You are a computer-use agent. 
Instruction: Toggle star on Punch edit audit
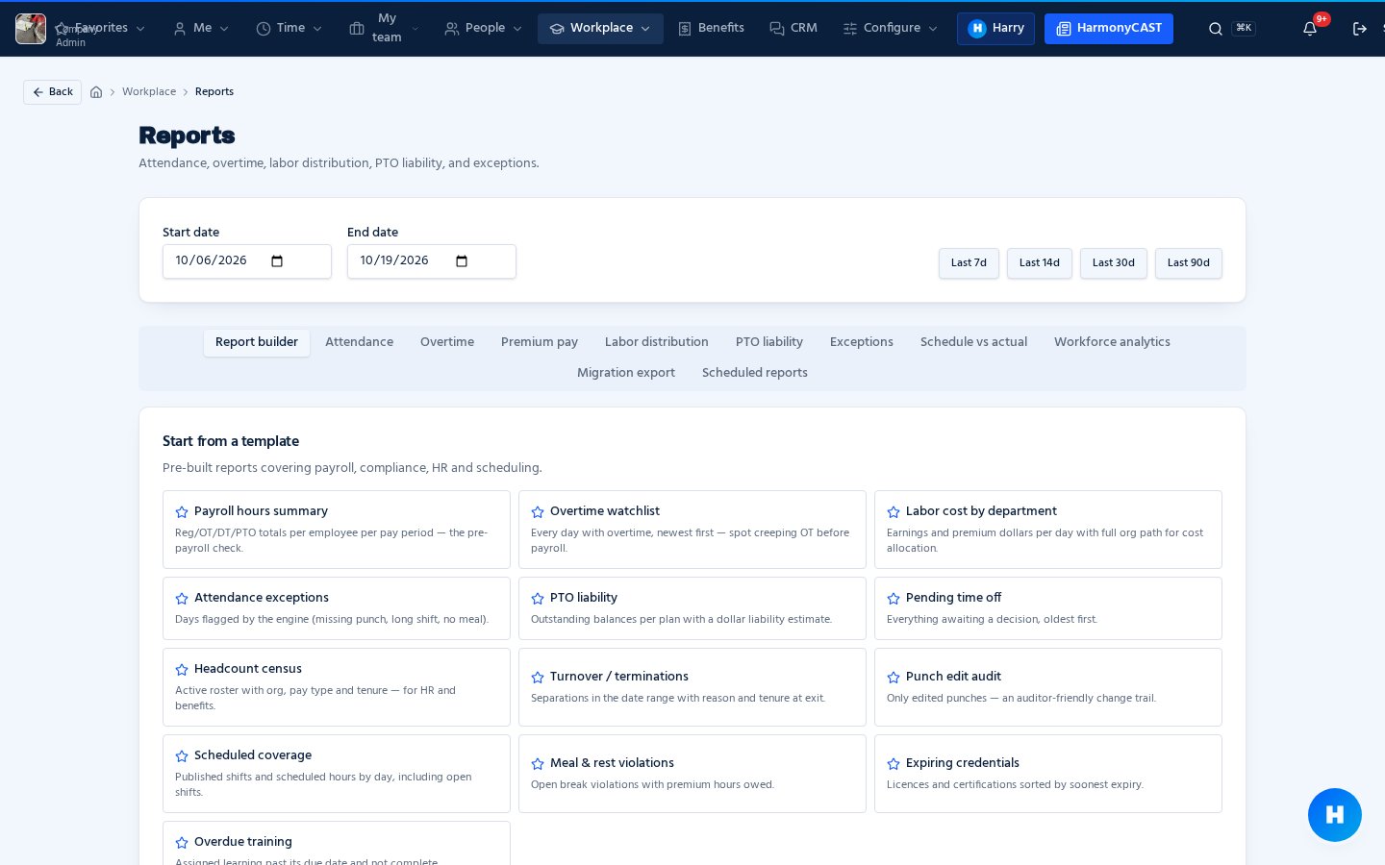click(894, 678)
